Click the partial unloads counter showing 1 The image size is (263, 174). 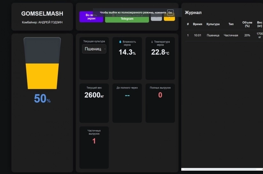click(x=94, y=141)
